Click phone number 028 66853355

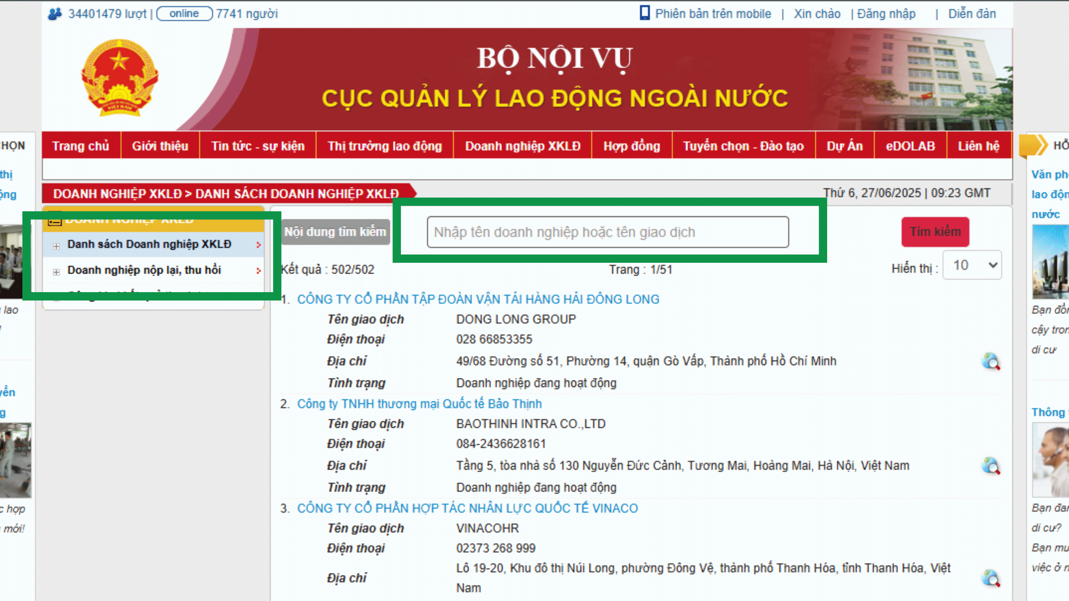pos(494,339)
